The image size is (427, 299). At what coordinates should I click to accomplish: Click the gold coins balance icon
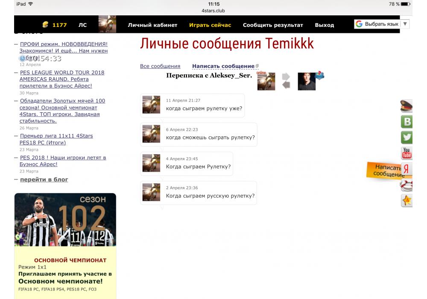46,25
